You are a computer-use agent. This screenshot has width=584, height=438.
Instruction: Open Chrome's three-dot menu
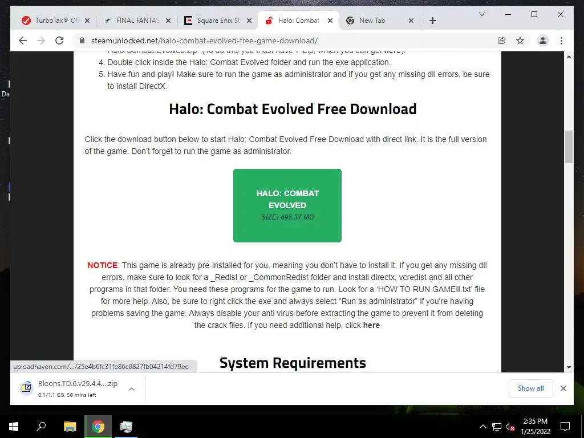(x=561, y=40)
